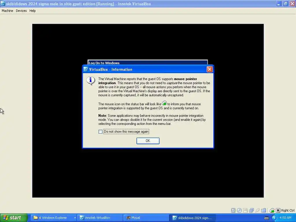
Task: Open the Machine menu
Action: pyautogui.click(x=7, y=11)
